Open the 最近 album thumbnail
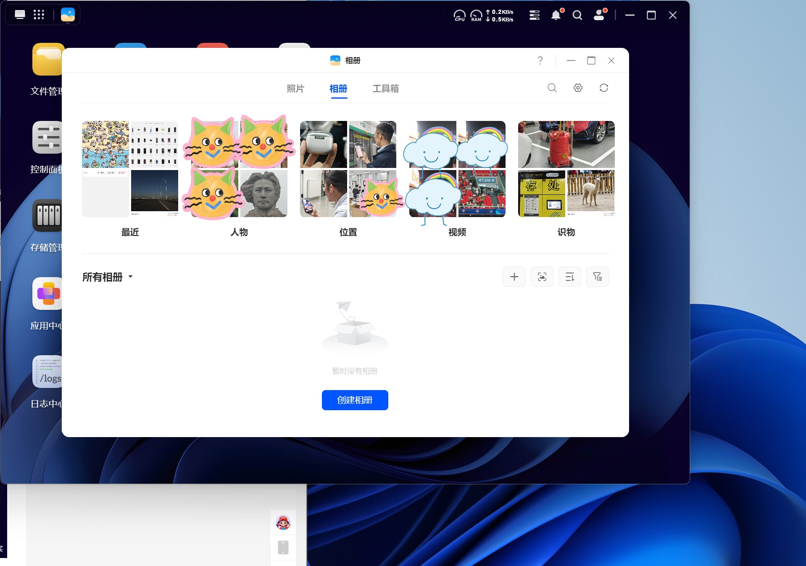The width and height of the screenshot is (806, 566). [x=130, y=169]
